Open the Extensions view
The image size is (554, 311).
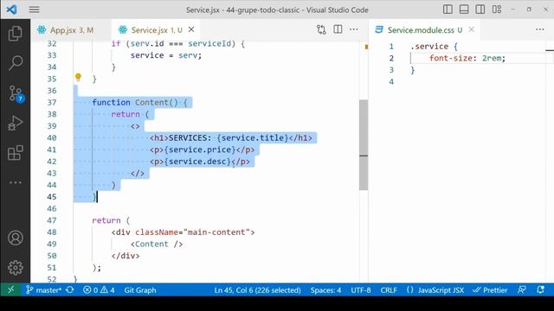[16, 153]
